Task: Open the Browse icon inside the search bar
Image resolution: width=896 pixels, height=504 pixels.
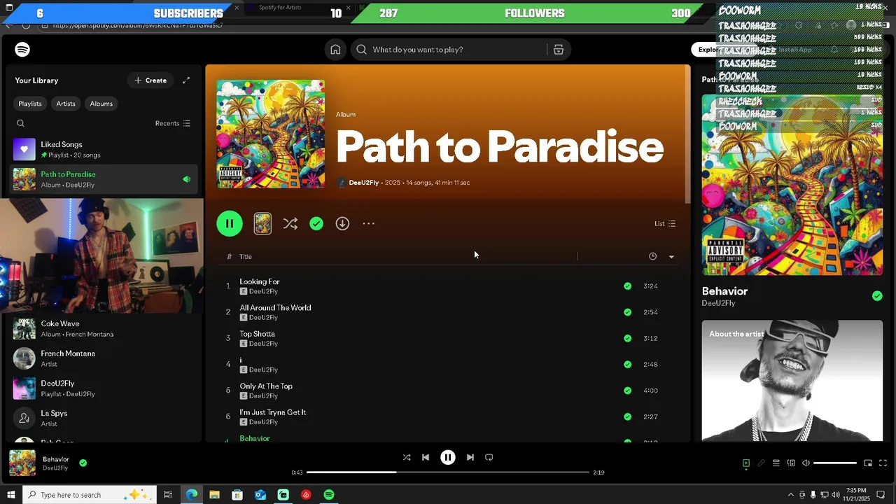Action: tap(559, 50)
